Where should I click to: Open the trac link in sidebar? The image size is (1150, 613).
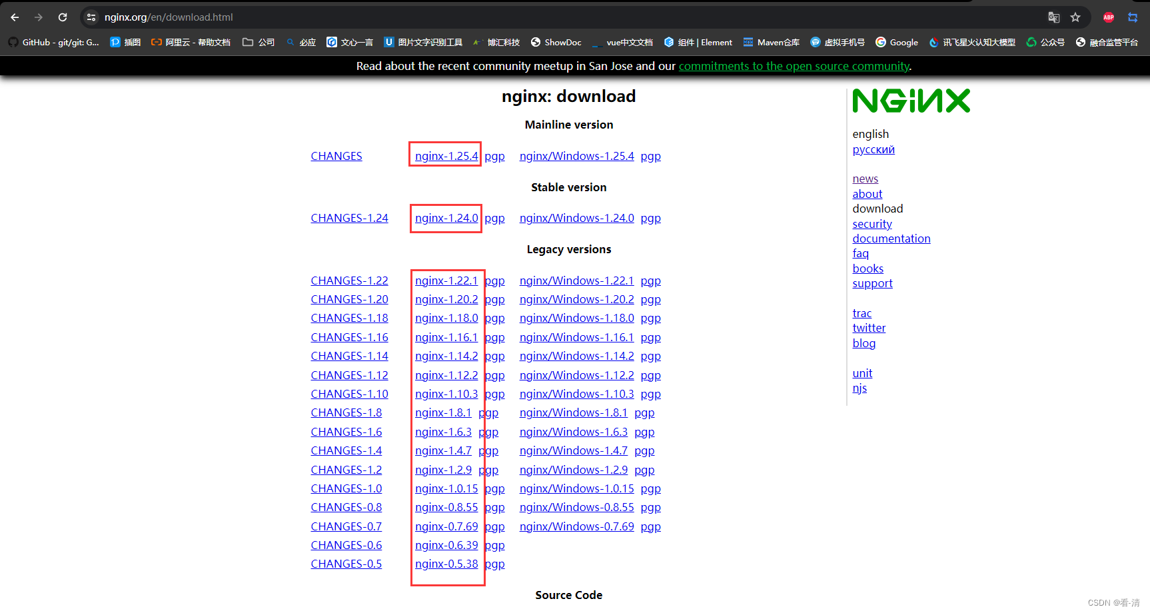(862, 313)
